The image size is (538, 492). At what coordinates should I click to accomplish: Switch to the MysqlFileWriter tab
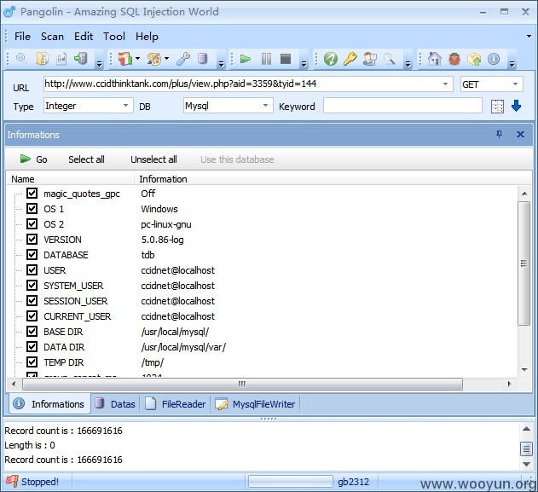pos(255,404)
